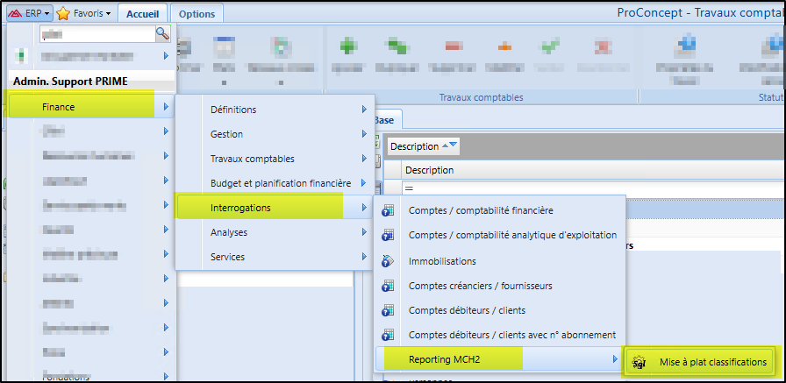The width and height of the screenshot is (786, 383).
Task: Click icon beside Comptes débiteurs / clients
Action: point(388,310)
